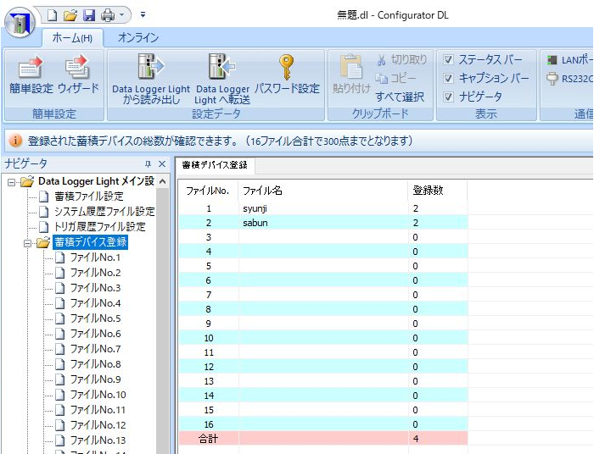Click 切り取り cut command
The image size is (594, 454).
[402, 60]
